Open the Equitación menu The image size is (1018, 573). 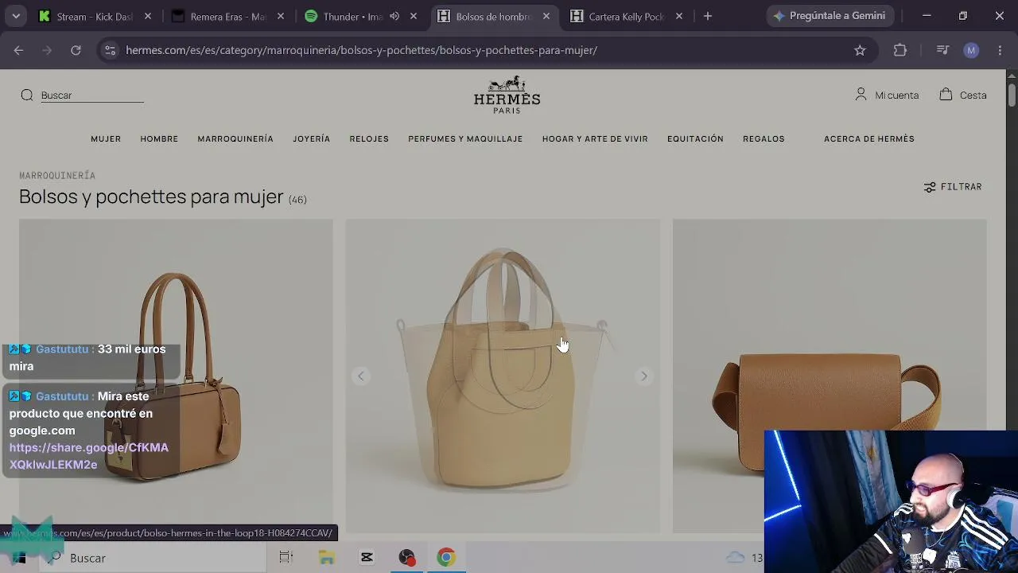click(695, 138)
